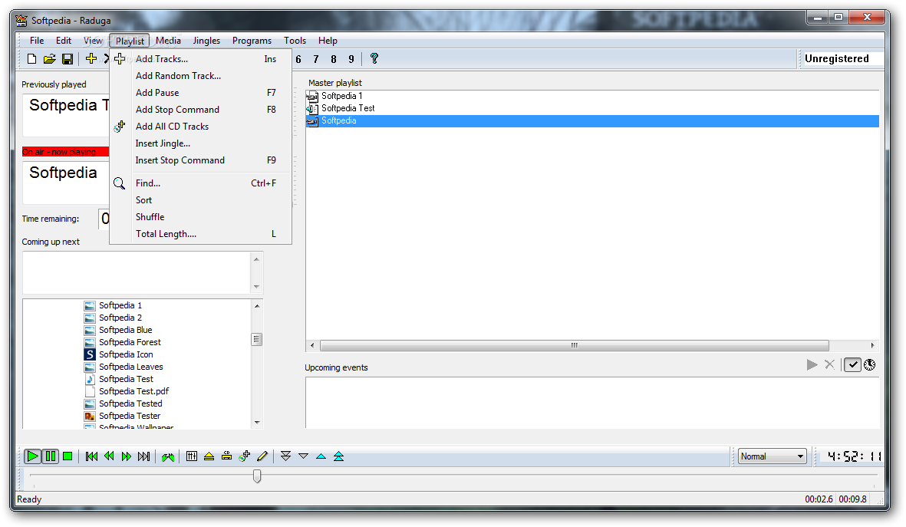Move track down with single down arrow
Image resolution: width=906 pixels, height=527 pixels.
(x=303, y=456)
